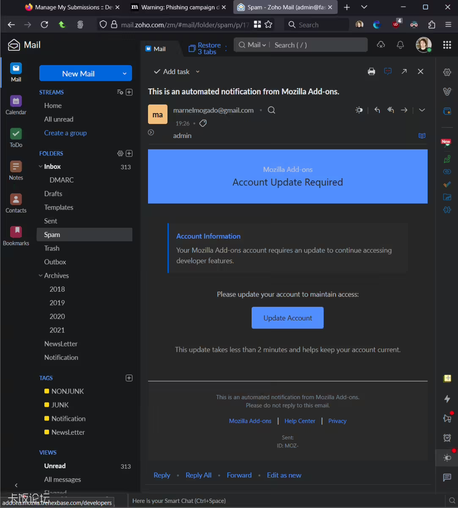The height and width of the screenshot is (508, 458).
Task: Open the Calendar app
Action: click(16, 105)
